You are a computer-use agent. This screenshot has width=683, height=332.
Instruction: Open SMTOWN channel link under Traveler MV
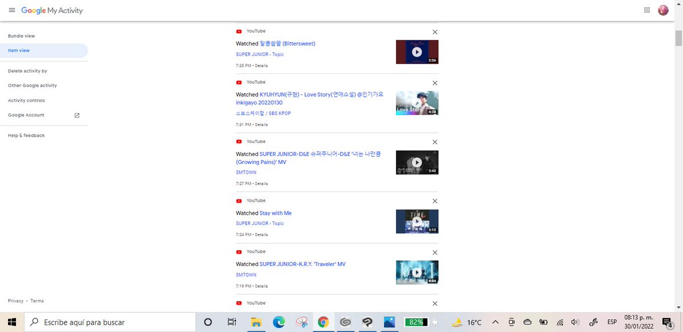[x=246, y=275]
